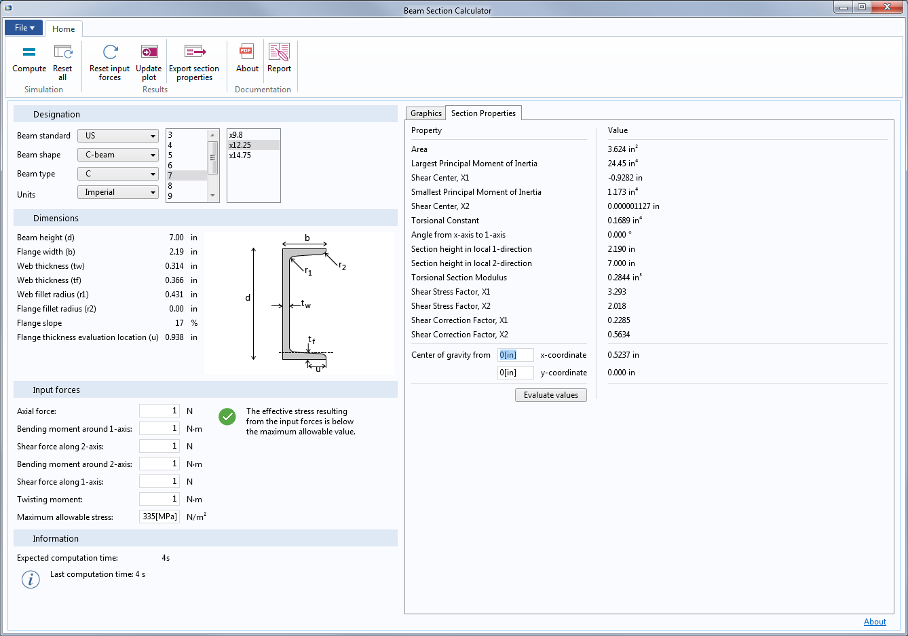Click the Compute icon in the ribbon
This screenshot has width=908, height=636.
pos(29,52)
